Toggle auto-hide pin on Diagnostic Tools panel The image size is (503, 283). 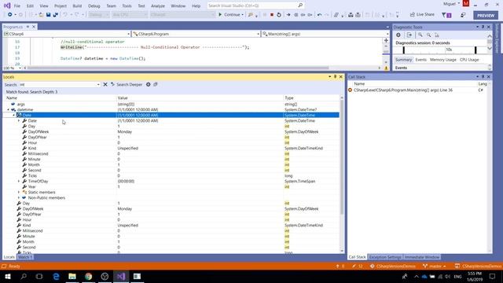[483, 27]
